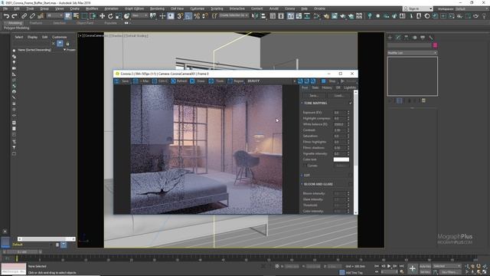490x276 pixels.
Task: Click Refresh in Corona frame buffer toolbar
Action: pos(178,81)
